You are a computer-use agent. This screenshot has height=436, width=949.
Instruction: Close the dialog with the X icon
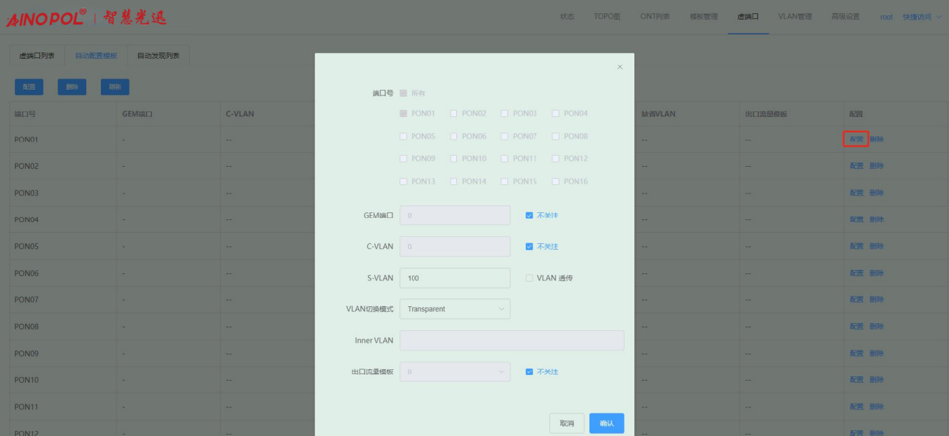pyautogui.click(x=620, y=67)
